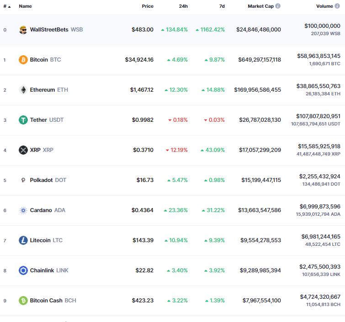Image resolution: width=345 pixels, height=322 pixels.
Task: Click the Chainlink price $22.82
Action: (144, 270)
